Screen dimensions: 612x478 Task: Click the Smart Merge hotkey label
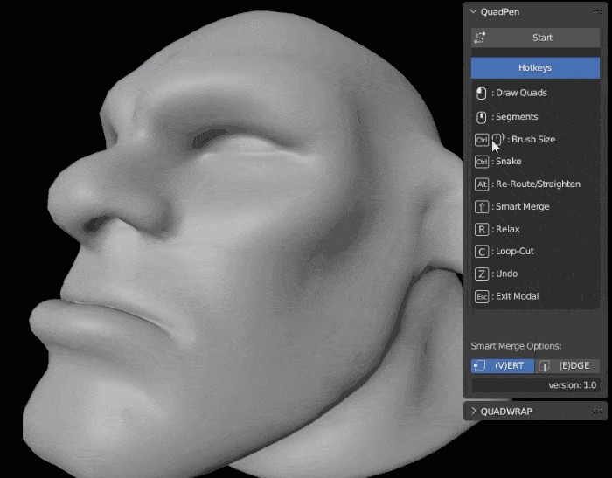[522, 206]
